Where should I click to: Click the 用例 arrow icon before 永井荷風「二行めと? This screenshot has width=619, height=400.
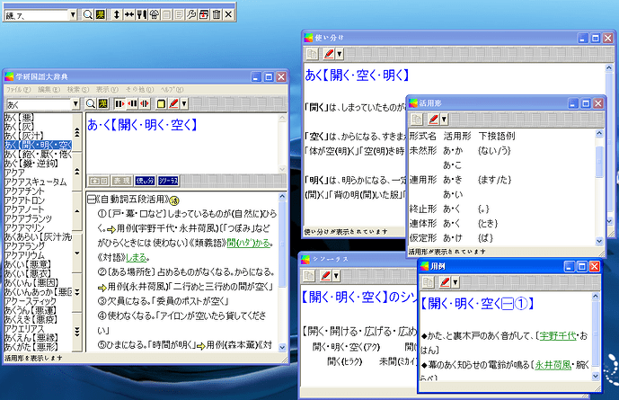[102, 288]
